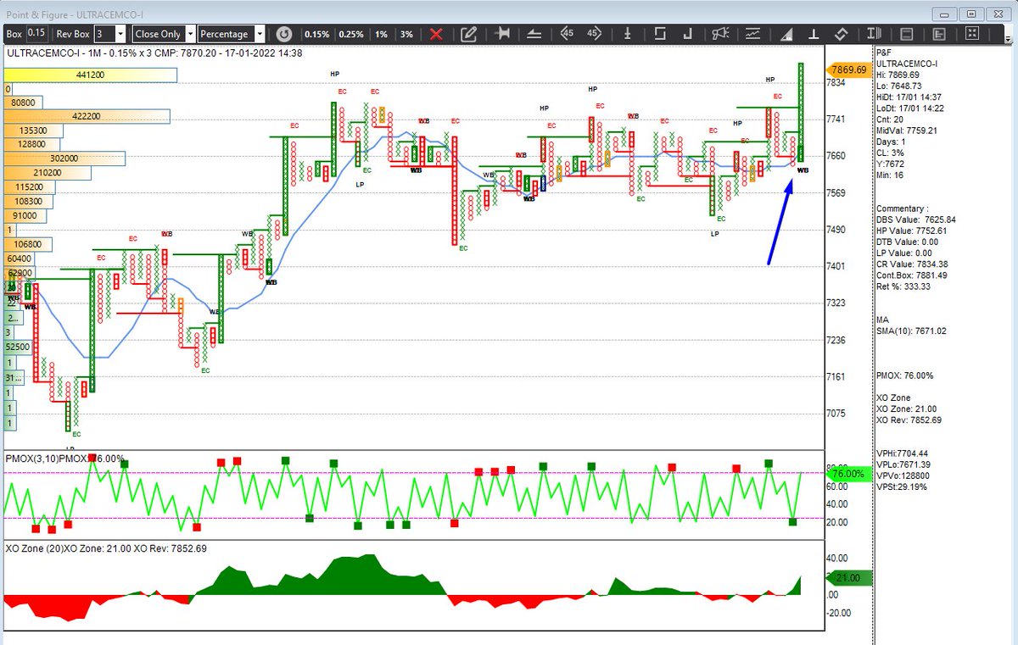1018x645 pixels.
Task: Click the Ret %: 333.33 line
Action: [x=904, y=286]
